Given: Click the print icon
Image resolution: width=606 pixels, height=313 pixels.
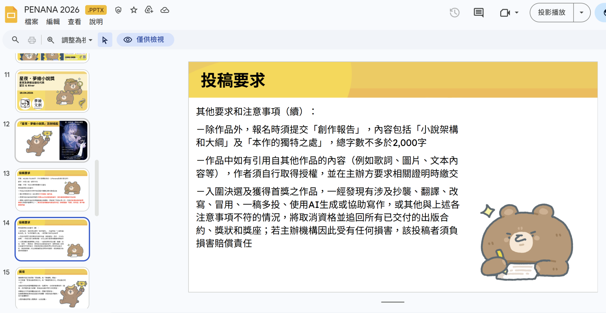Looking at the screenshot, I should (32, 40).
